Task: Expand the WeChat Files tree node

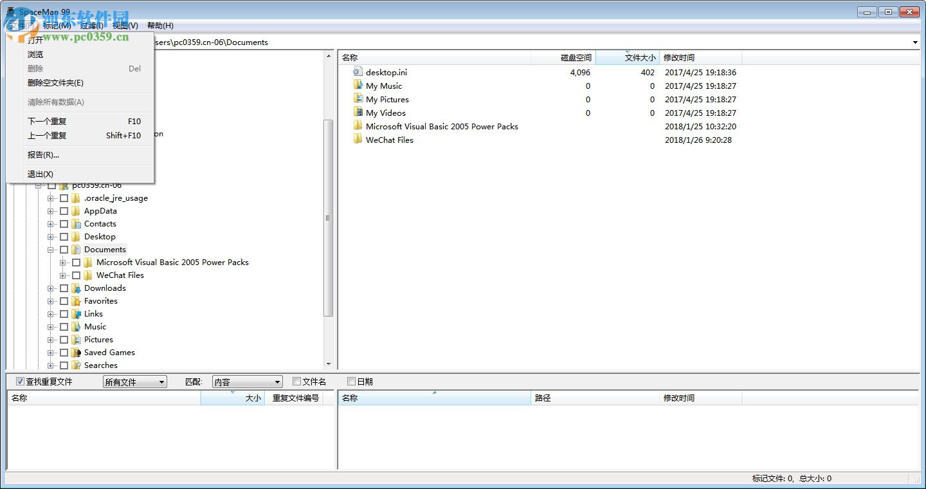Action: click(x=63, y=275)
